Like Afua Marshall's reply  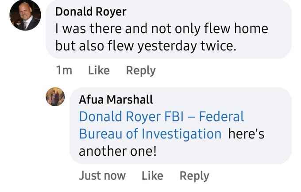152,176
